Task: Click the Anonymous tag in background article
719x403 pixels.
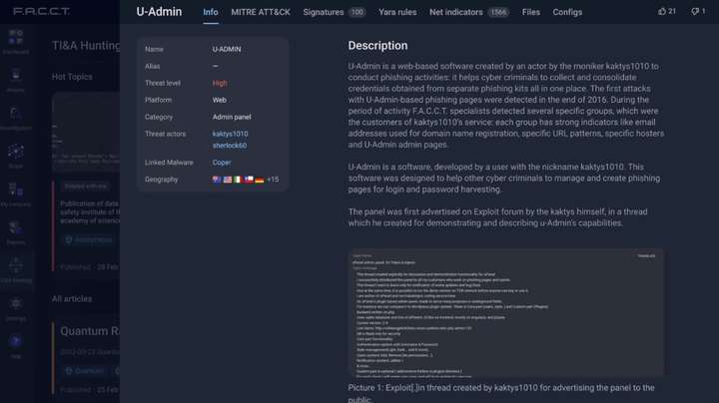Action: (x=89, y=239)
